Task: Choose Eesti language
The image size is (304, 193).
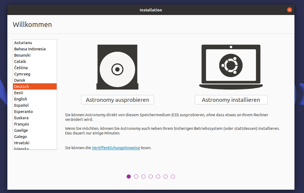Action: click(35, 93)
